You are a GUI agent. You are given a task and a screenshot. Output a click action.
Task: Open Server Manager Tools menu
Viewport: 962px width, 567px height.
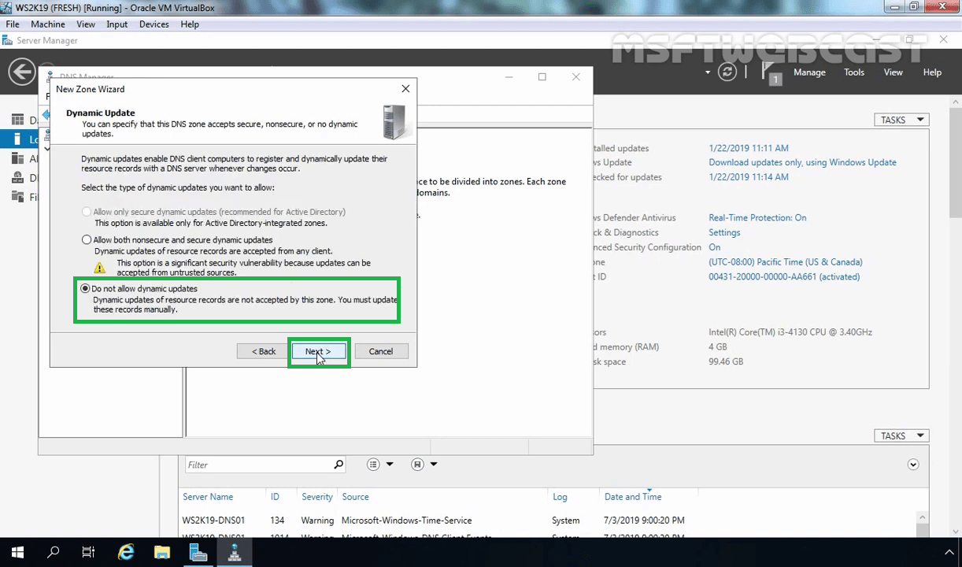pos(854,72)
